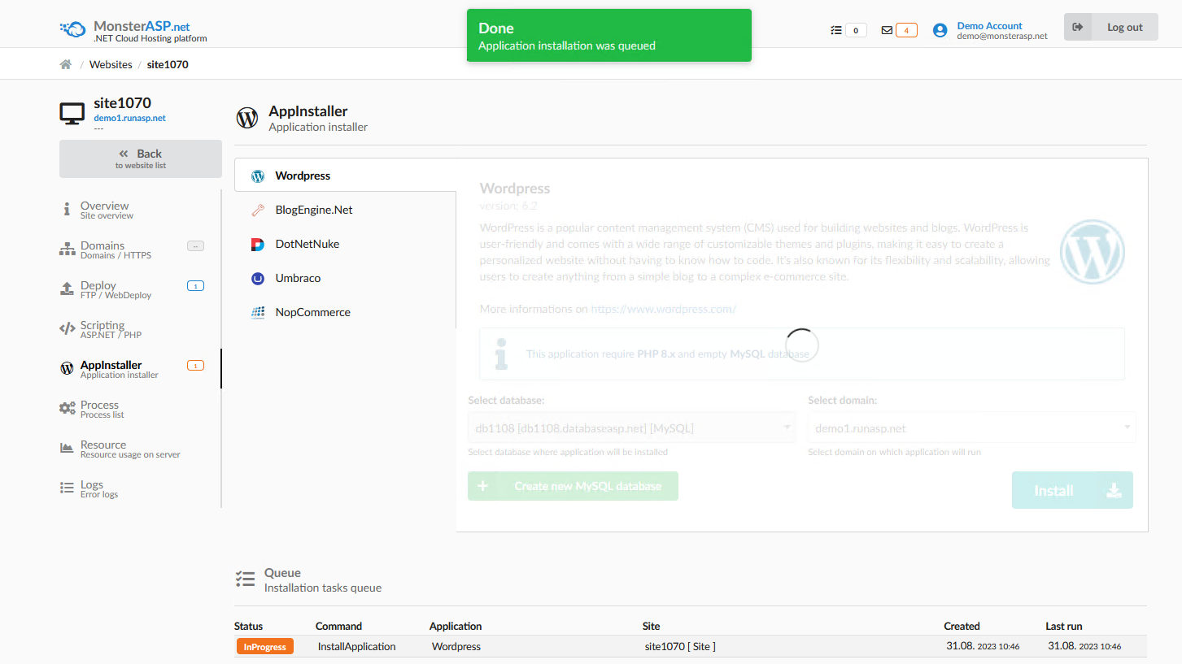Click the Log out button
Screen dimensions: 1182x664
point(1110,27)
